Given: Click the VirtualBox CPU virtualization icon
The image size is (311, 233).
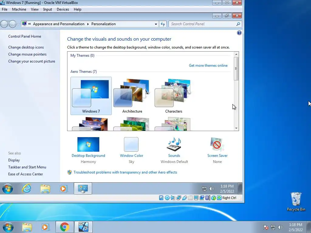Looking at the screenshot, I should click(x=207, y=198).
